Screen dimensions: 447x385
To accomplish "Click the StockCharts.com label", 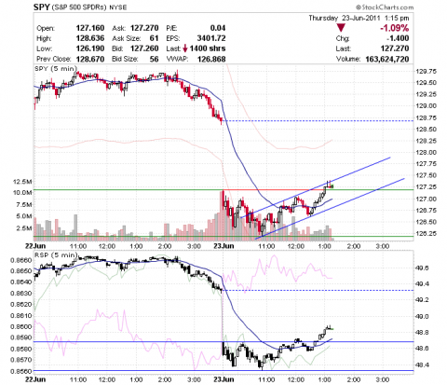I will (x=385, y=7).
